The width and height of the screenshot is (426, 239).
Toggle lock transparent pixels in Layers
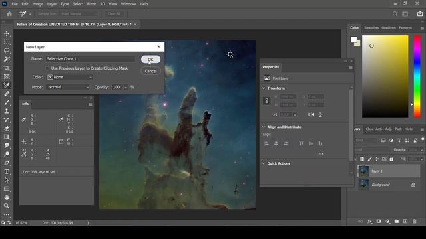point(362,159)
